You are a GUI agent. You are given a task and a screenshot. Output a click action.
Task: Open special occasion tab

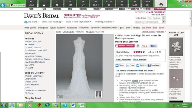[57, 27]
